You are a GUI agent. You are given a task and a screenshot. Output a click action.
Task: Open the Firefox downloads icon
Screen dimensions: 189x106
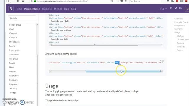coord(168,1)
